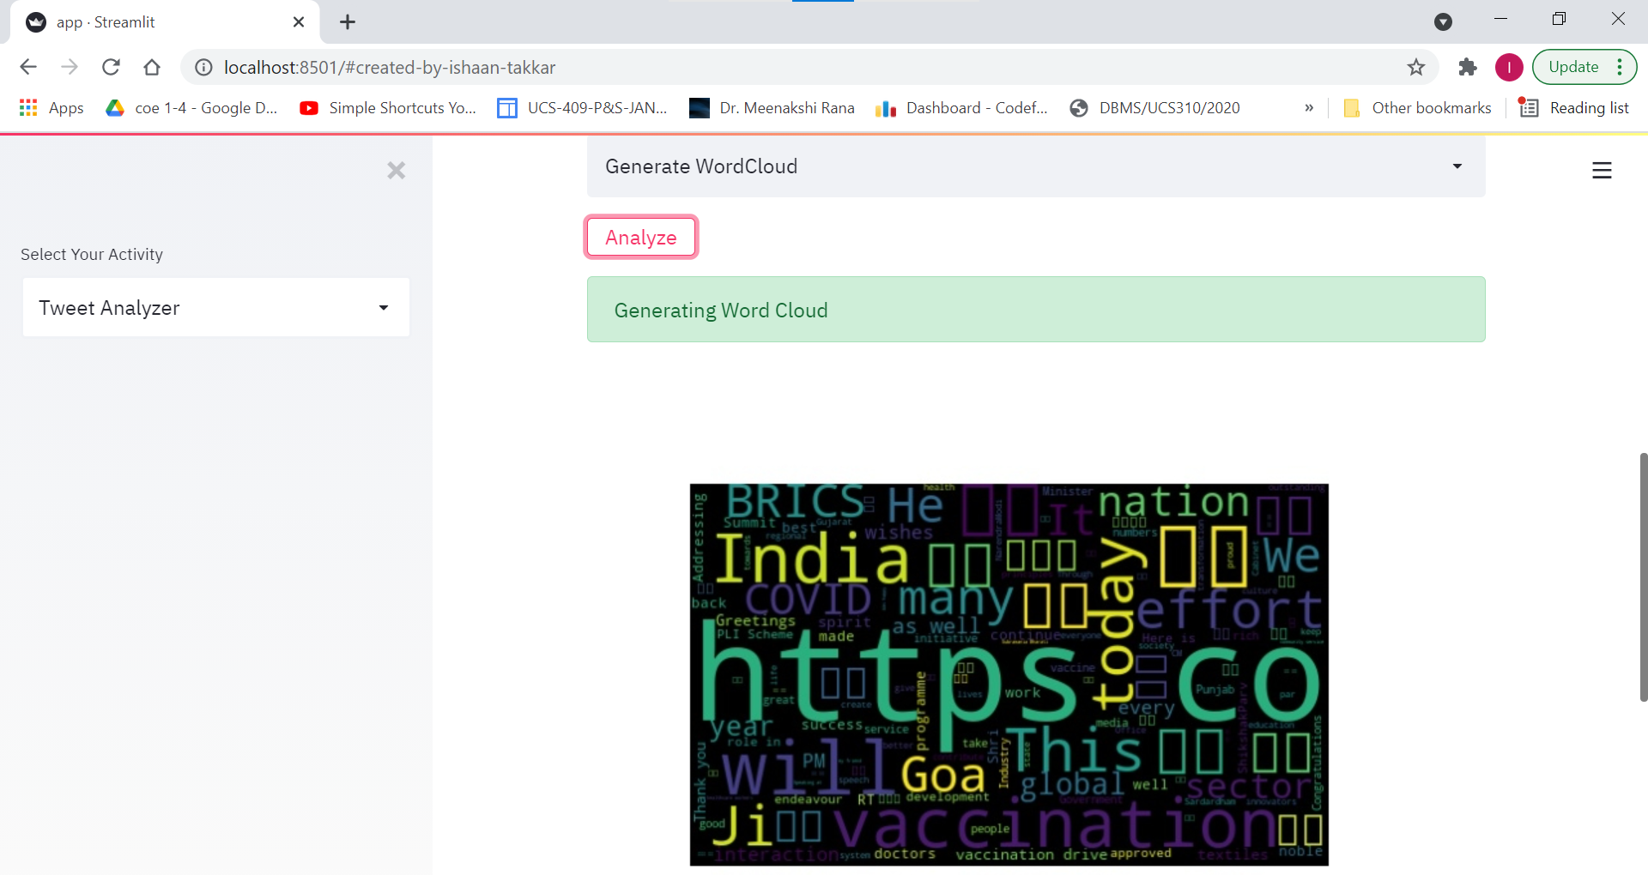Open the DBMS/UCS310/2020 bookmark
The image size is (1648, 875).
coord(1155,108)
